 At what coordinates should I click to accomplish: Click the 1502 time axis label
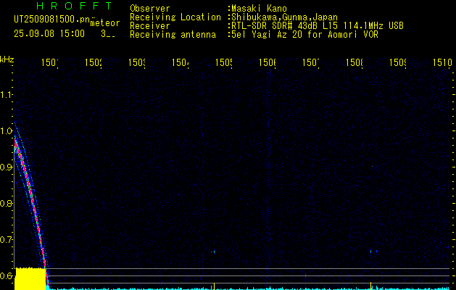(94, 62)
